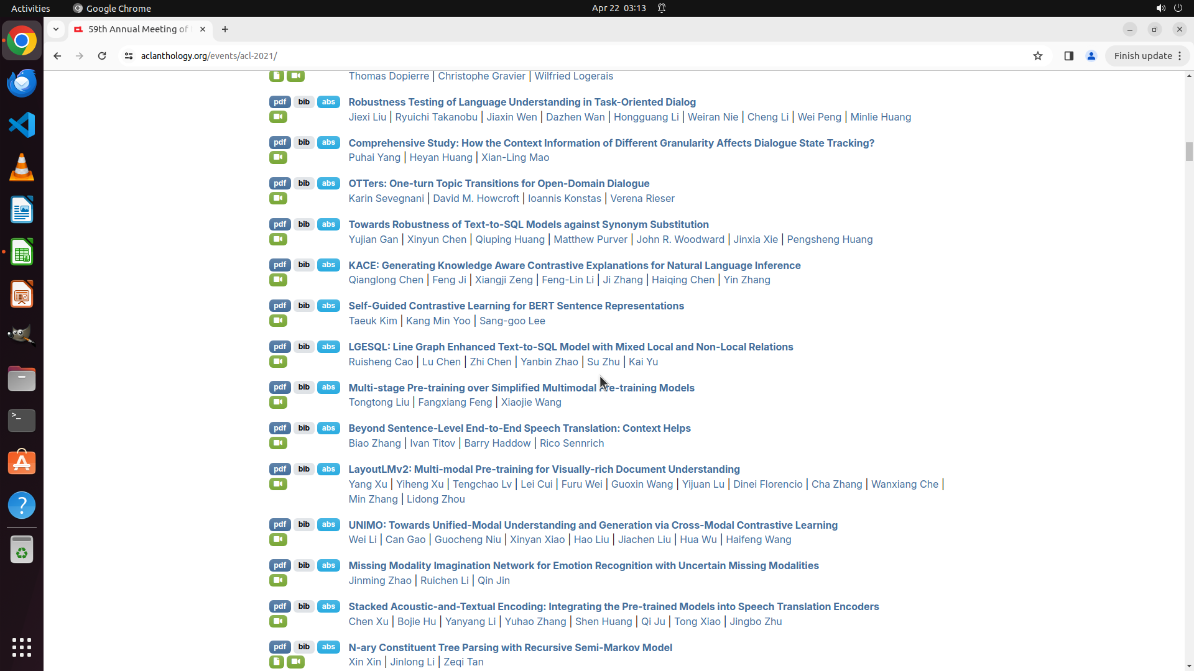The image size is (1194, 671).
Task: Click attachment icon for N-ary Constituent Tree paper
Action: click(x=277, y=662)
